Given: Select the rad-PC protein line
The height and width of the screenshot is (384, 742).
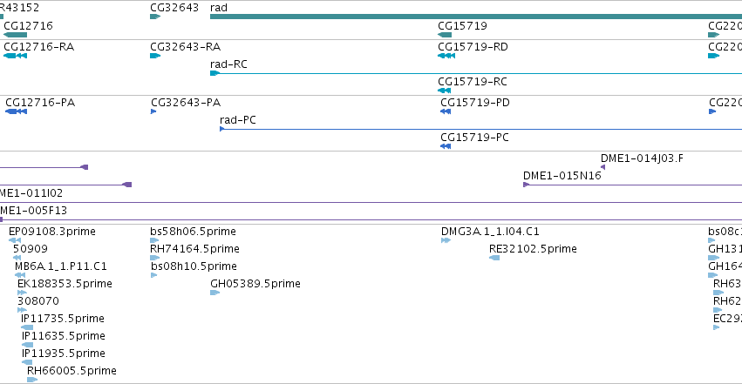Looking at the screenshot, I should [480, 129].
